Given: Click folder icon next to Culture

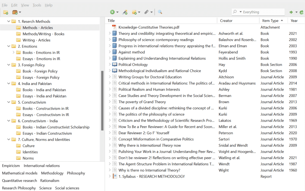Looking at the screenshot, I should pos(18,146).
